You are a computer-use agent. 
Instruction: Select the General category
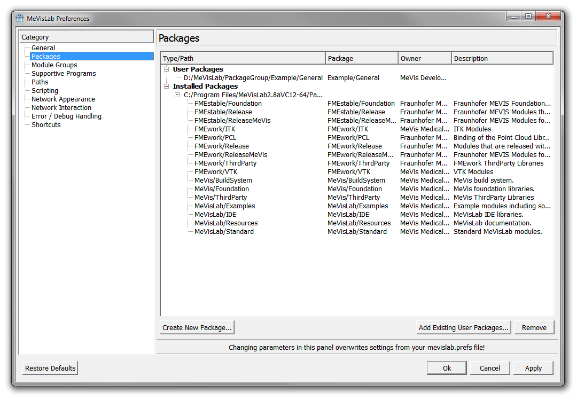coord(43,48)
